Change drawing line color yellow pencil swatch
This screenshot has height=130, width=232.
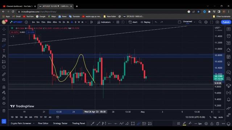coord(185,123)
